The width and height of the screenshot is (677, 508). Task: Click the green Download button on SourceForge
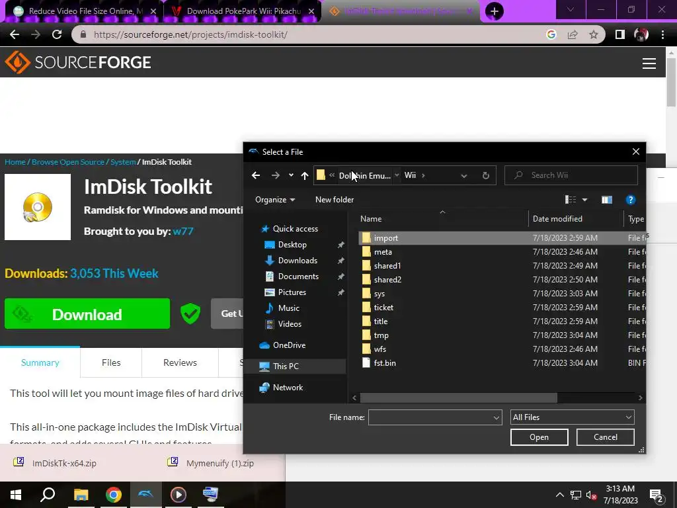pos(87,314)
